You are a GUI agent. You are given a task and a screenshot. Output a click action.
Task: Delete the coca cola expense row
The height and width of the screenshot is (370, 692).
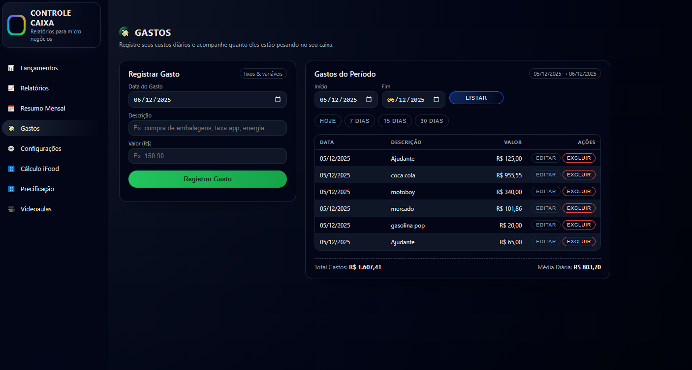click(579, 175)
